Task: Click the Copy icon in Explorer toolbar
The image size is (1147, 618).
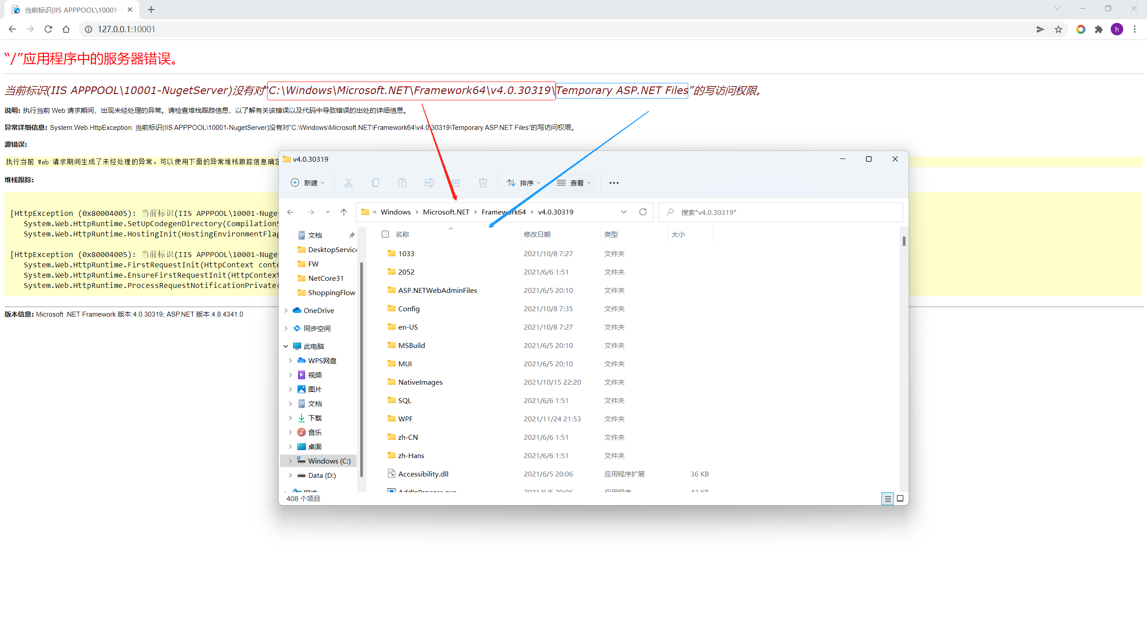Action: coord(375,183)
